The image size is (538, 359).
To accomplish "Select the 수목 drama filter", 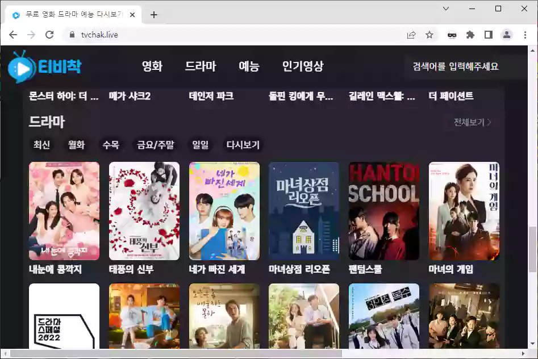I will click(111, 145).
